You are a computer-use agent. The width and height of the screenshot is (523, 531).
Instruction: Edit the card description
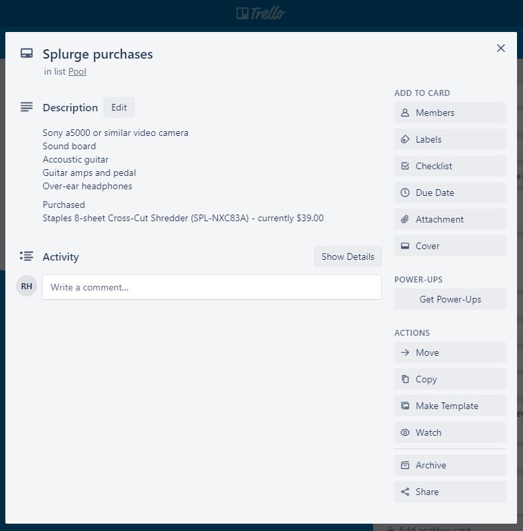119,107
